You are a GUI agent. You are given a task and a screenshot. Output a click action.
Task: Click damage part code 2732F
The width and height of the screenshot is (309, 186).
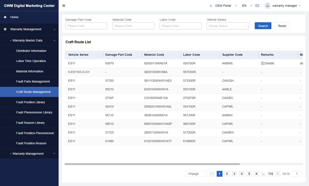pyautogui.click(x=109, y=98)
